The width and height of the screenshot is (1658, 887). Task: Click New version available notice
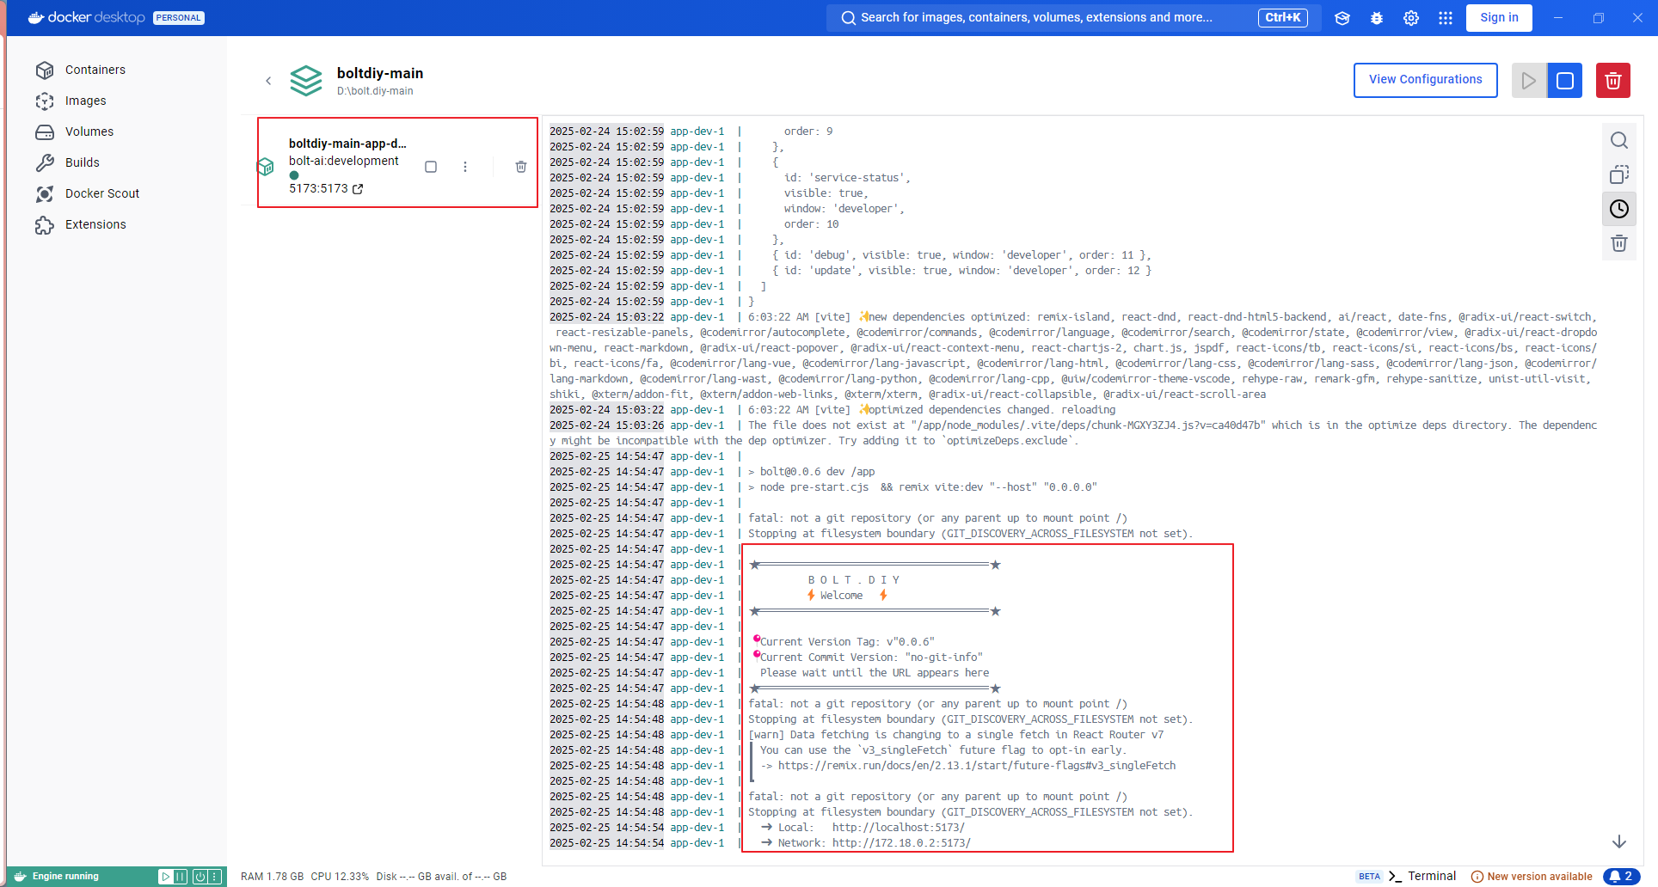tap(1532, 877)
